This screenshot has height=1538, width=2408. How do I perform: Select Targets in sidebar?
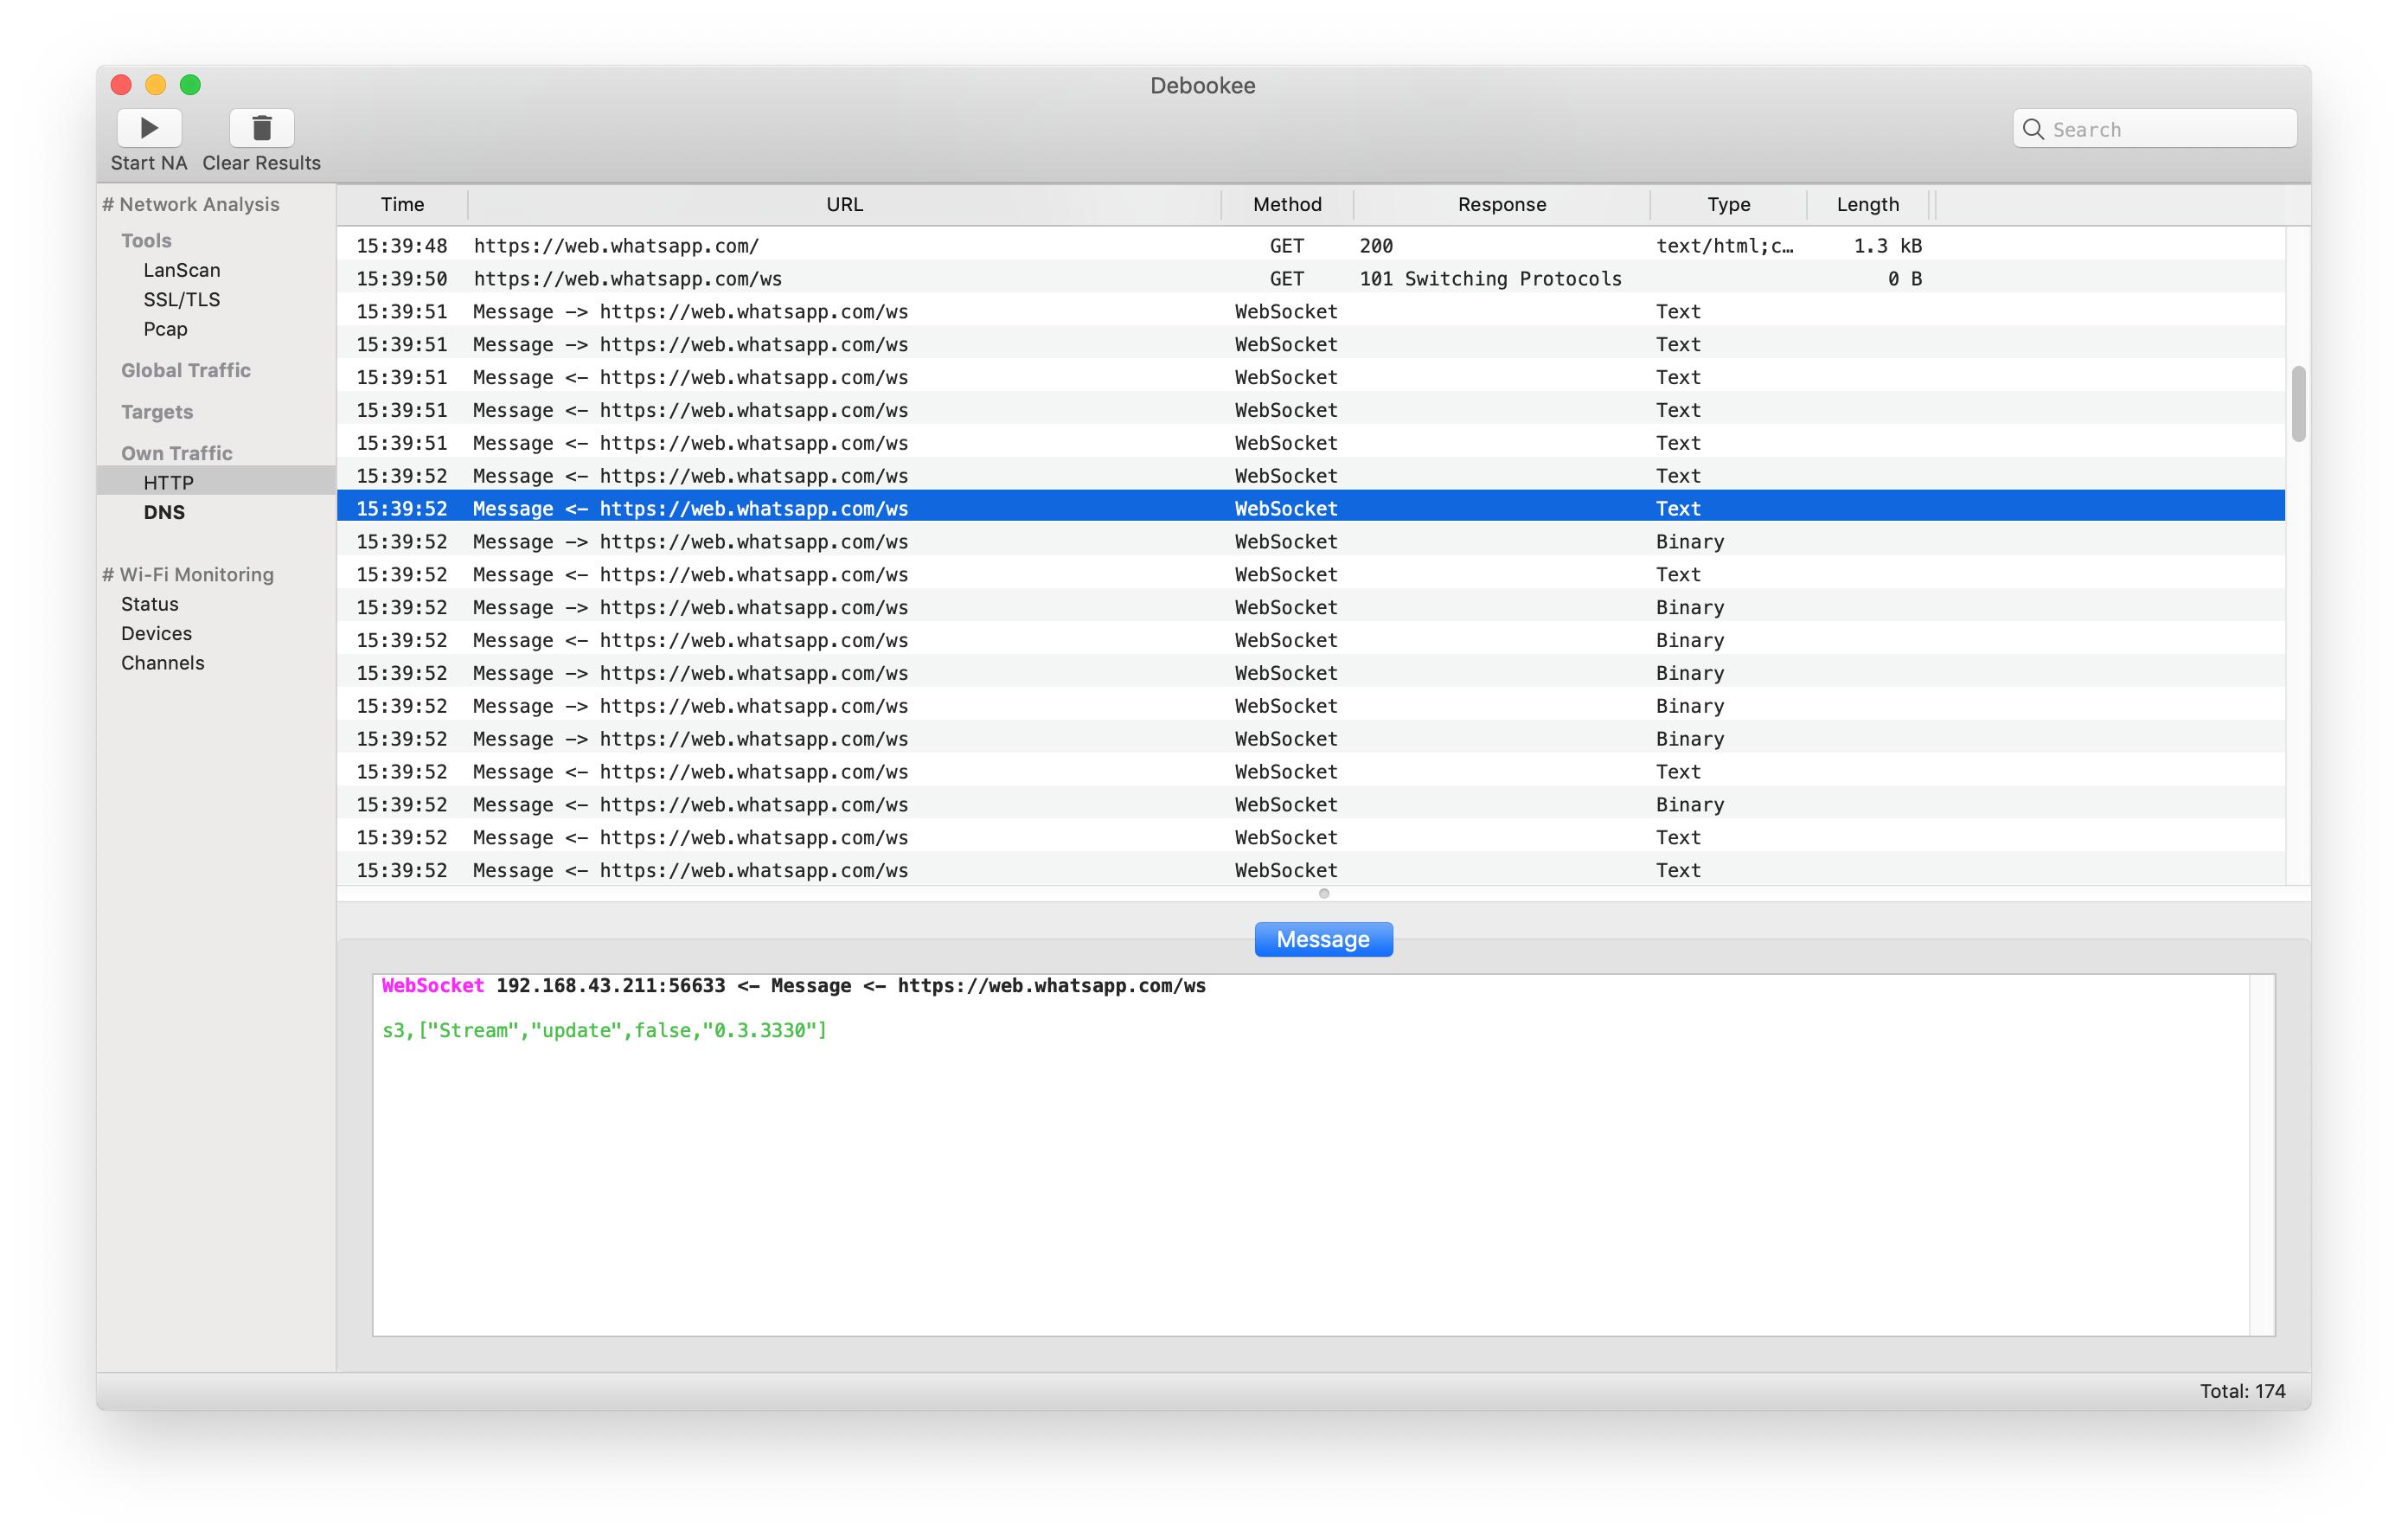157,412
